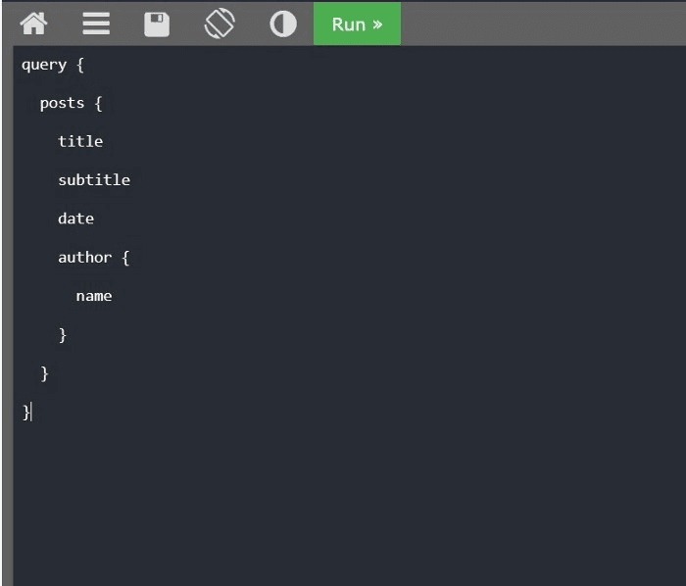Place cursor at the final closing brace
Viewport: 686px width, 586px height.
point(27,412)
